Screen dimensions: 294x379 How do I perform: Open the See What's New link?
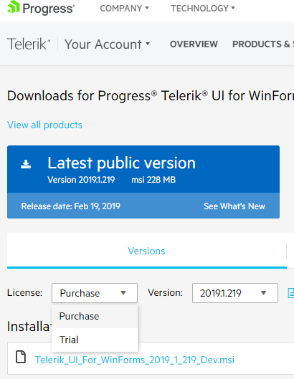234,206
